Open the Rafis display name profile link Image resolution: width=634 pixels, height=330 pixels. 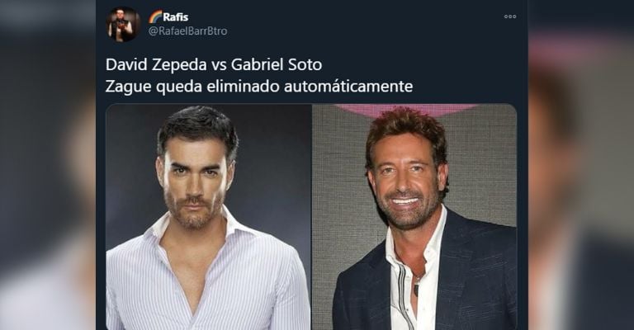(x=176, y=17)
